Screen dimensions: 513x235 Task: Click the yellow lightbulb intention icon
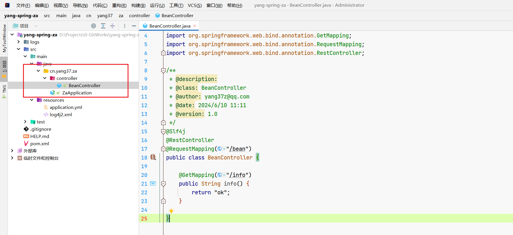point(171,211)
